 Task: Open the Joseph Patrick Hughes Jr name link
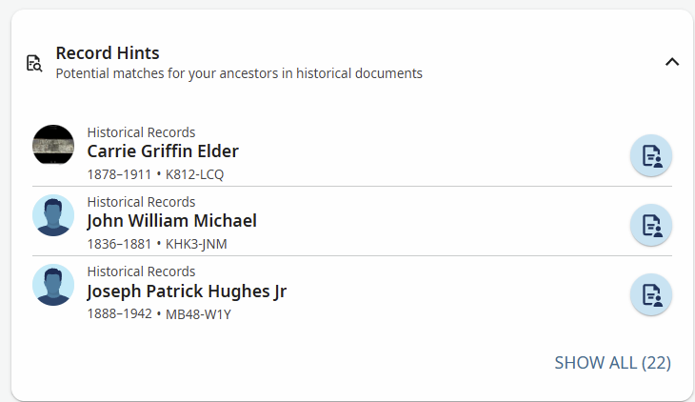tap(187, 291)
